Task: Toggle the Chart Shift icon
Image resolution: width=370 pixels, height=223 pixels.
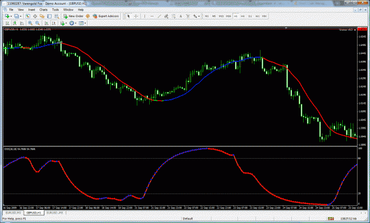Action: (54, 23)
